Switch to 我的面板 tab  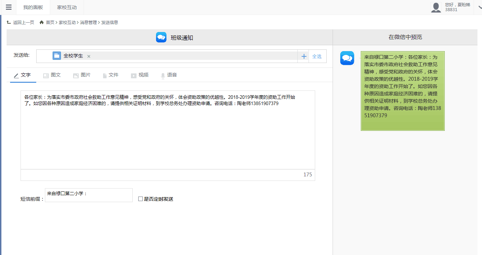point(33,7)
